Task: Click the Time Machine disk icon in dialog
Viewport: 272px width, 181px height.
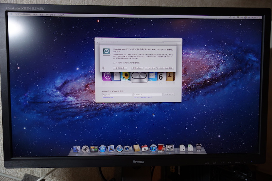Action: click(106, 52)
